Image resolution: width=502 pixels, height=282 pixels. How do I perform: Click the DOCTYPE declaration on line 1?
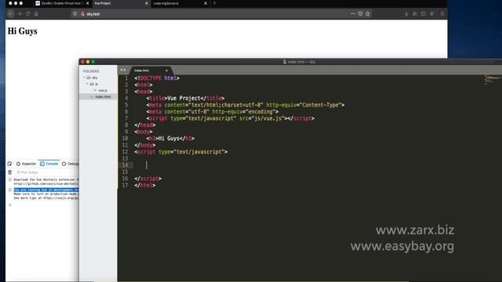pos(157,78)
